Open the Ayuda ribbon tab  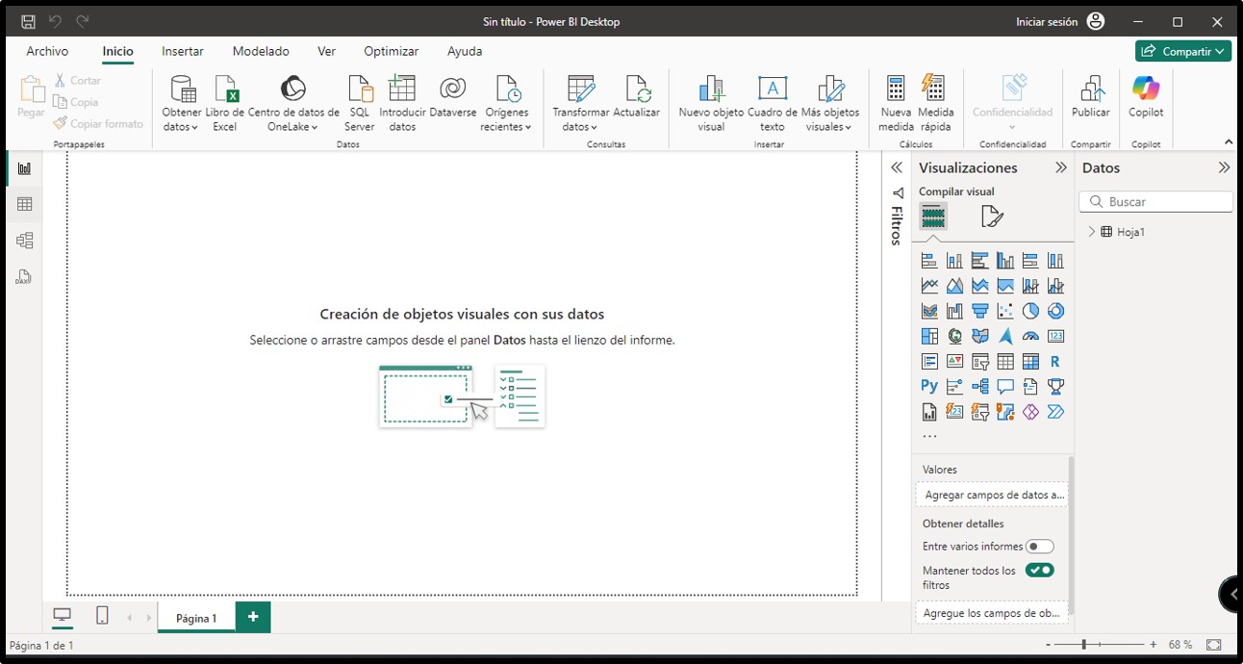coord(465,51)
